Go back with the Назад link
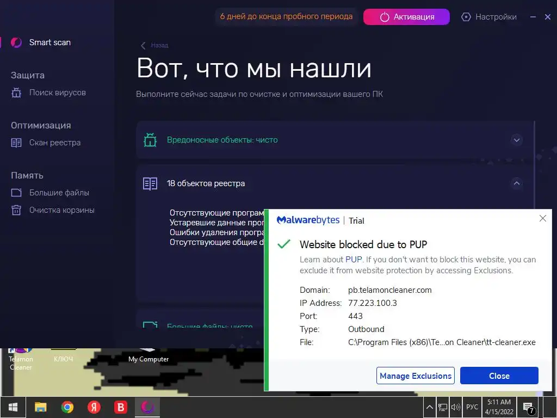Screen dimensions: 557x418 coord(159,45)
